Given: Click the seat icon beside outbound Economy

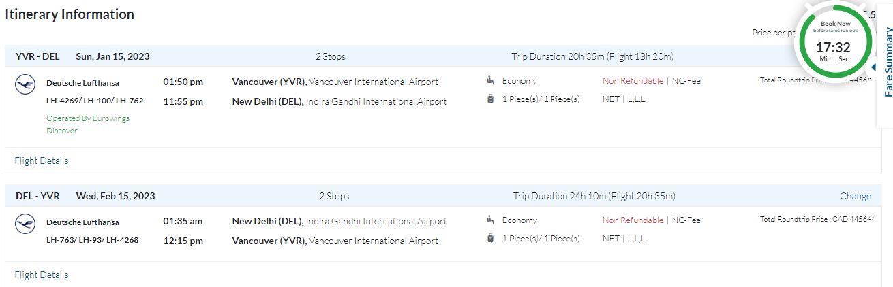Looking at the screenshot, I should coord(491,81).
